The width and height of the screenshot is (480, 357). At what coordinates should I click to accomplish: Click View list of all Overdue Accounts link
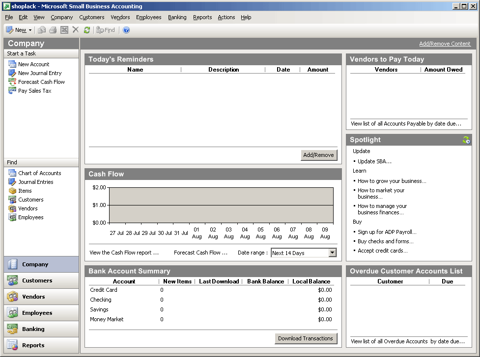click(x=408, y=341)
